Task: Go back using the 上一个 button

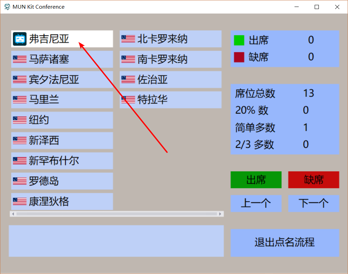Action: [x=256, y=204]
